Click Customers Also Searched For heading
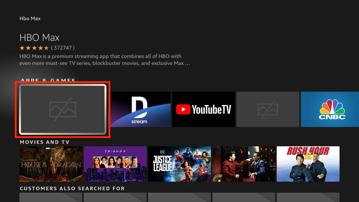The image size is (359, 202). tap(72, 189)
